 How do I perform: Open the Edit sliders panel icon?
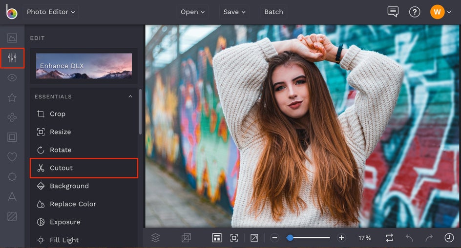pyautogui.click(x=12, y=58)
